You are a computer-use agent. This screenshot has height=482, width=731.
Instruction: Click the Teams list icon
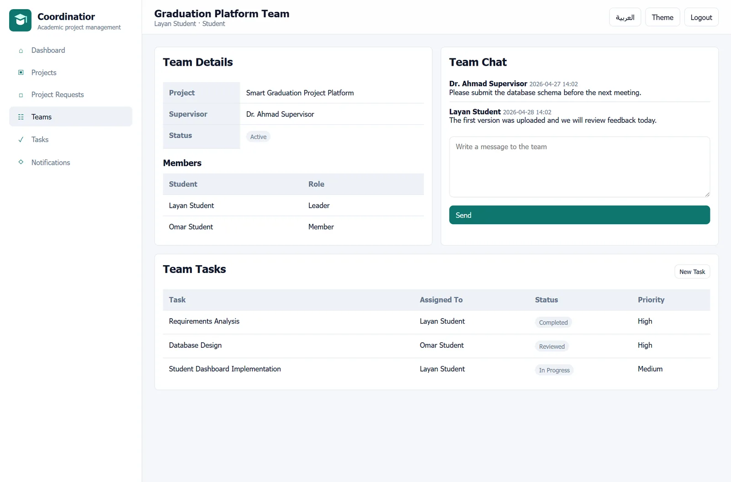point(21,117)
